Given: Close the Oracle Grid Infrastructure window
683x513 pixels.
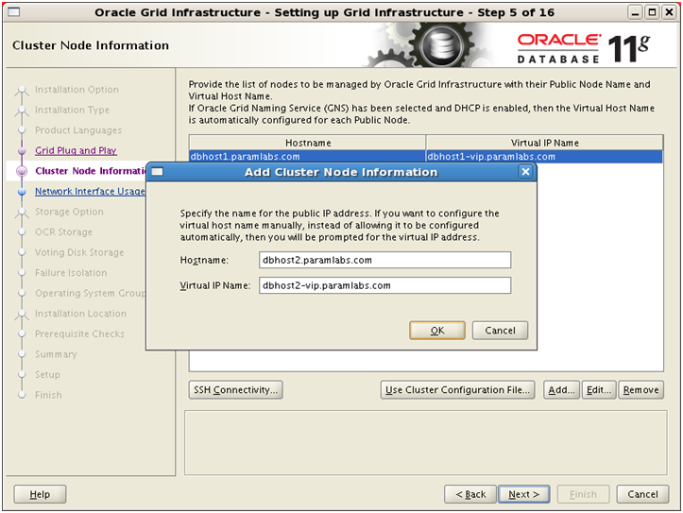Looking at the screenshot, I should coord(669,12).
